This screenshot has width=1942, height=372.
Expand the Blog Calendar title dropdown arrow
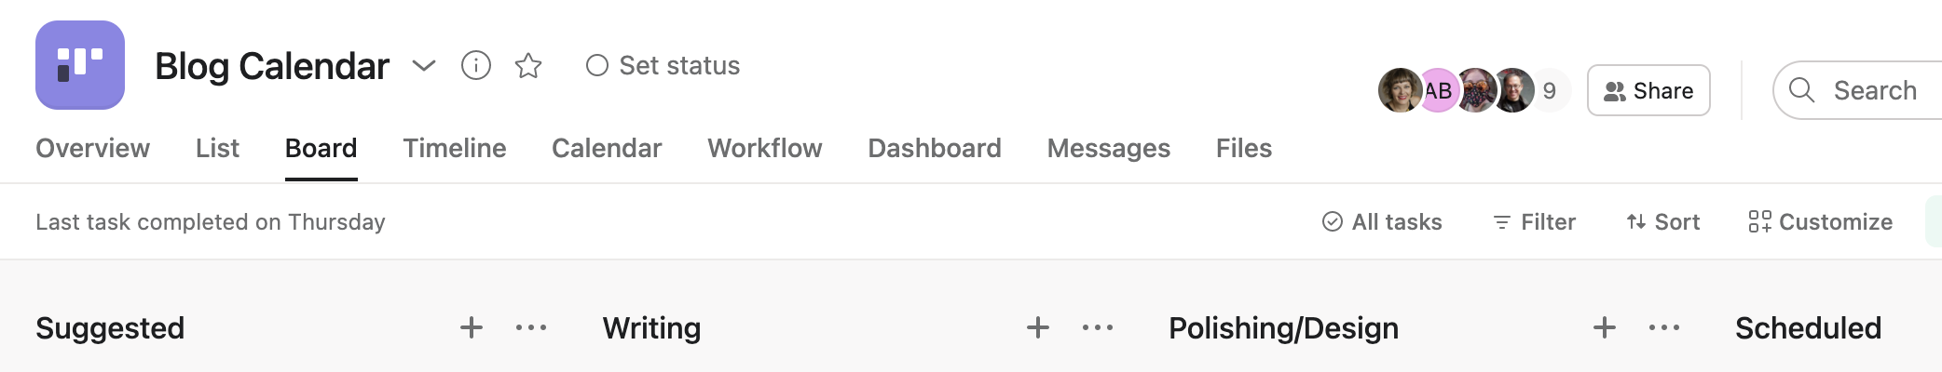coord(424,66)
